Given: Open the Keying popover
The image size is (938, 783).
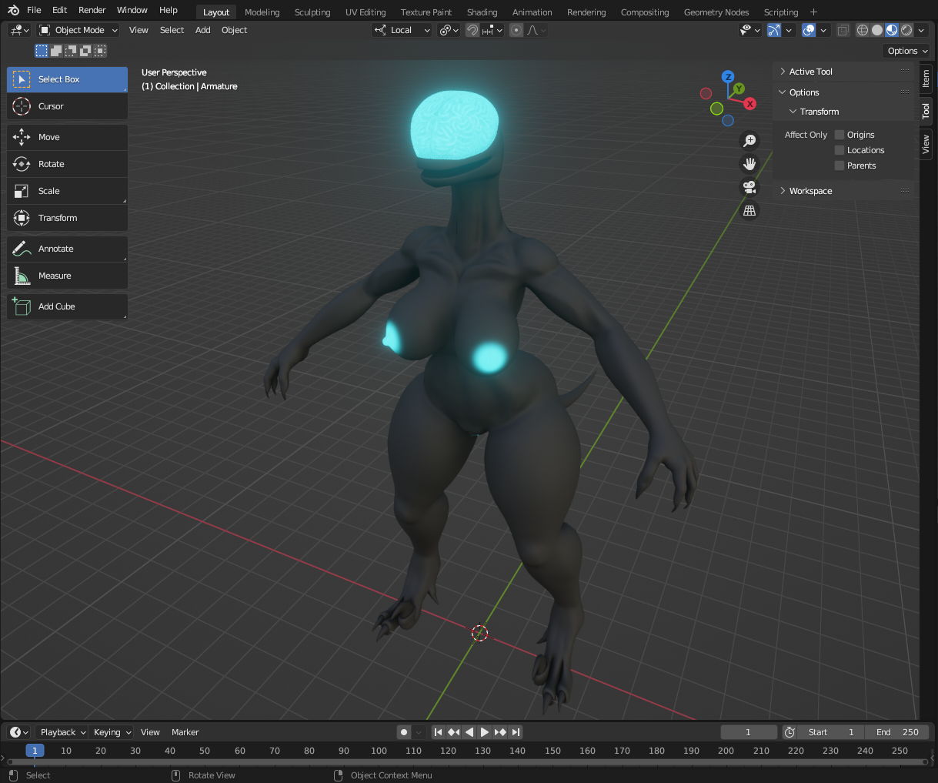Looking at the screenshot, I should pos(112,732).
